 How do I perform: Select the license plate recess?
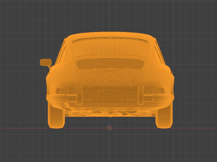pos(110,95)
